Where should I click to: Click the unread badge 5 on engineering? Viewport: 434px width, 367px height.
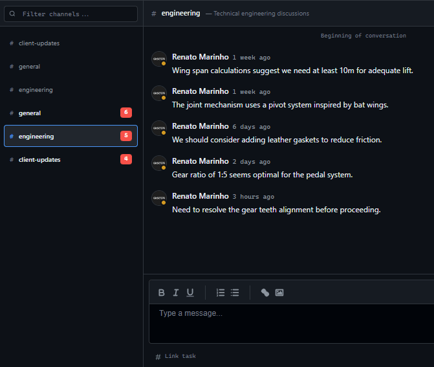click(126, 136)
